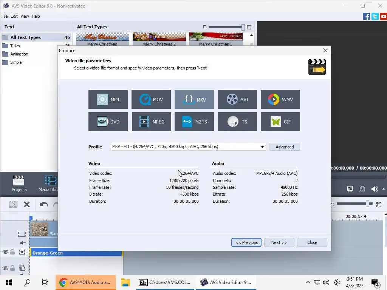Viewport: 387px width, 290px height.
Task: Select the Merry Christmas 3 thumbnail
Action: coord(216,39)
